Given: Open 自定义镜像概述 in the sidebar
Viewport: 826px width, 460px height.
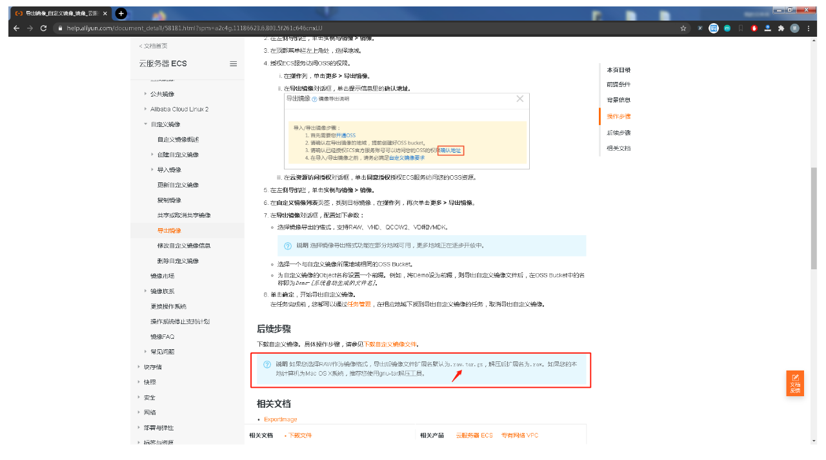Looking at the screenshot, I should [178, 139].
